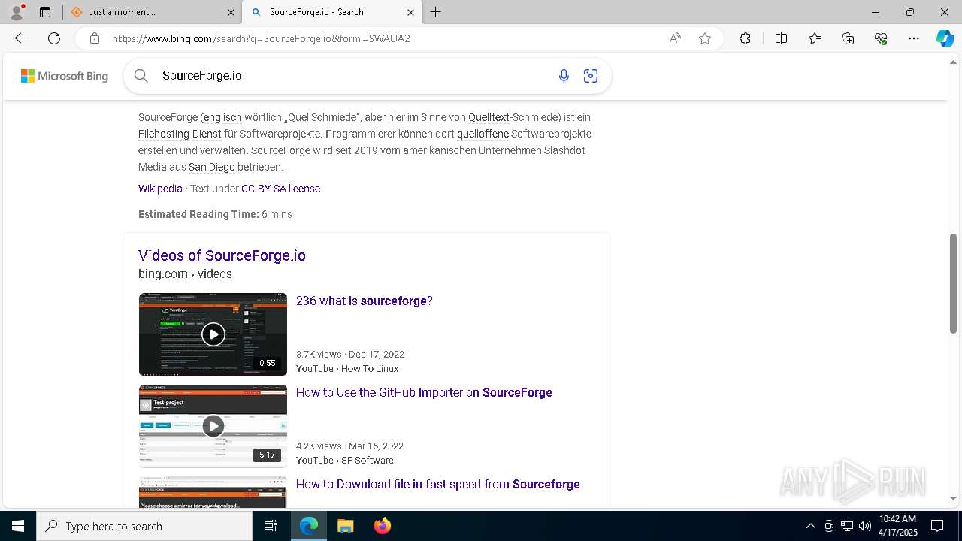962x541 pixels.
Task: Click the scrollbar up arrow
Action: point(953,62)
